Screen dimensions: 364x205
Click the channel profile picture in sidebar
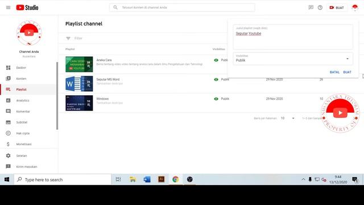29,33
